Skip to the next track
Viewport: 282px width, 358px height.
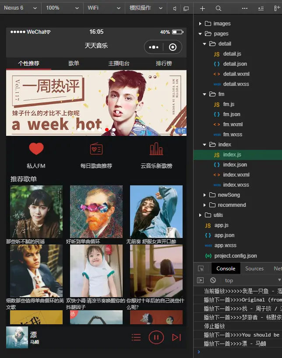point(176,337)
